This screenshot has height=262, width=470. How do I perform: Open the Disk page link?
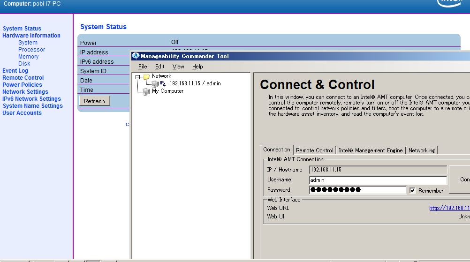point(24,63)
